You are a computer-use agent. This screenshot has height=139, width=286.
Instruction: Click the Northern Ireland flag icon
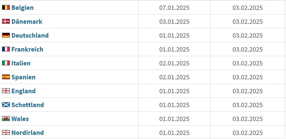tap(6, 133)
